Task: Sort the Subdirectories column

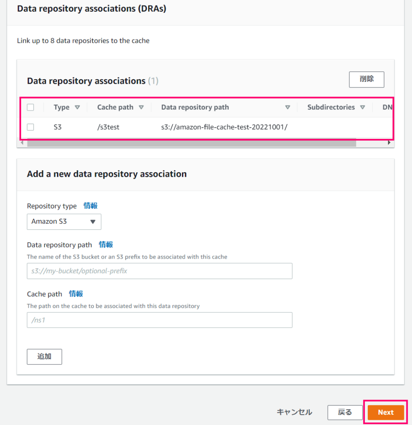Action: click(363, 107)
